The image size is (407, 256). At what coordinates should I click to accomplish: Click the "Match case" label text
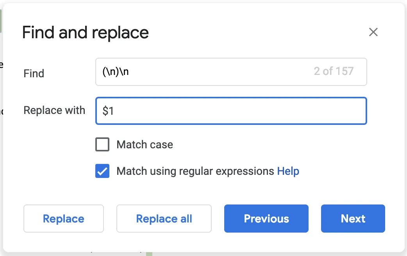[x=145, y=145]
